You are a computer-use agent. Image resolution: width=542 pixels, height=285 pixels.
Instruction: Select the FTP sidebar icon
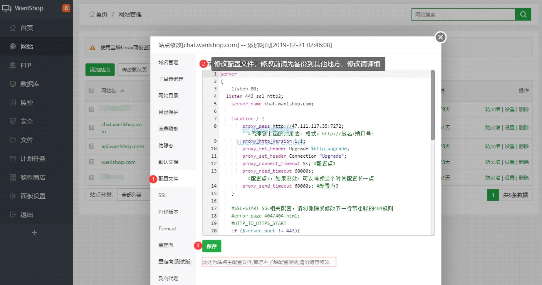pyautogui.click(x=13, y=65)
